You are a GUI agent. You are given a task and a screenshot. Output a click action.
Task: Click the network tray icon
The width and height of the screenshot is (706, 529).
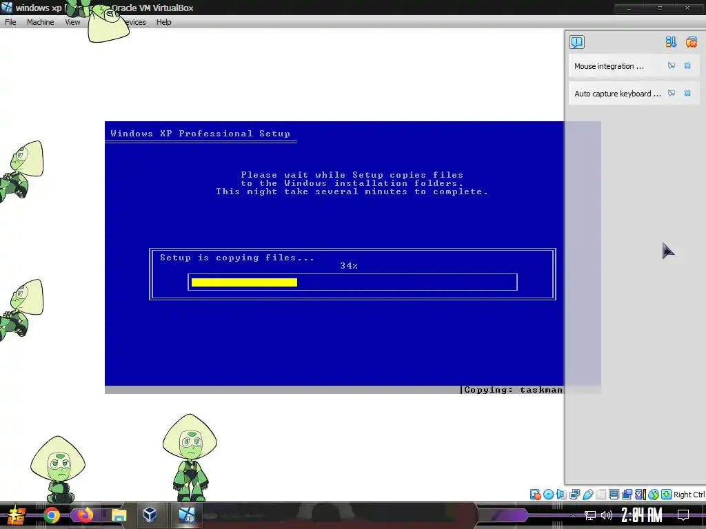tap(590, 515)
